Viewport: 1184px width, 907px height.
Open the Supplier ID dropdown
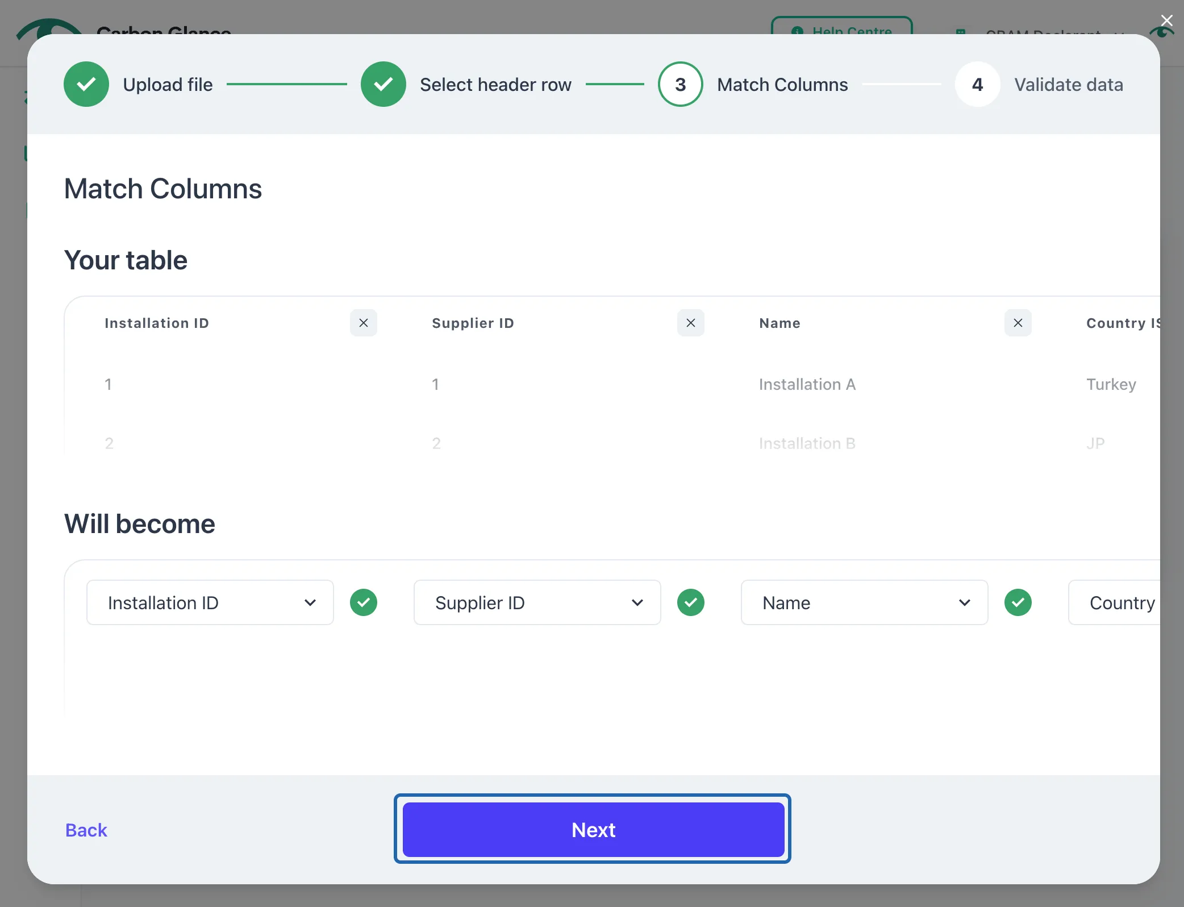click(537, 602)
